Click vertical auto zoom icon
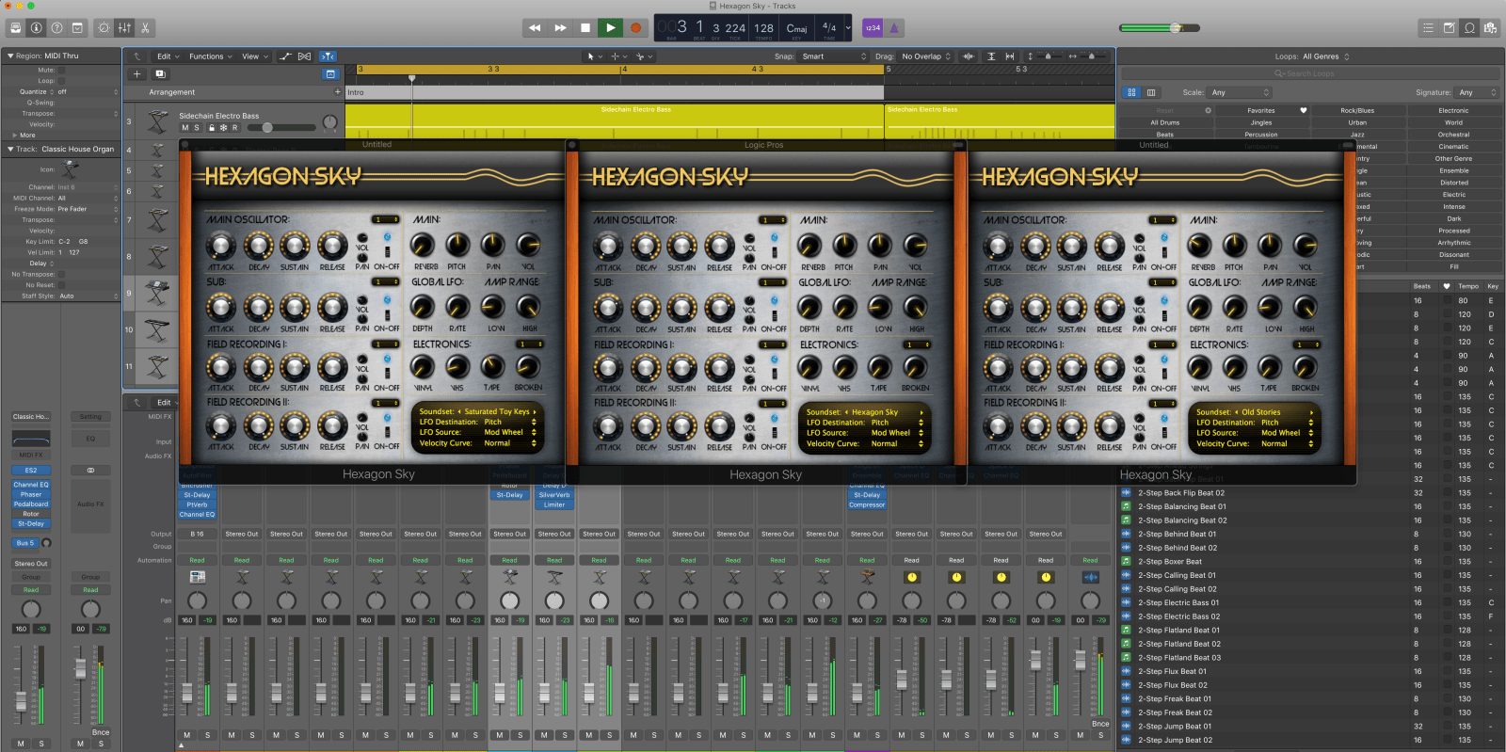Screen dimensions: 1506x752 click(991, 56)
